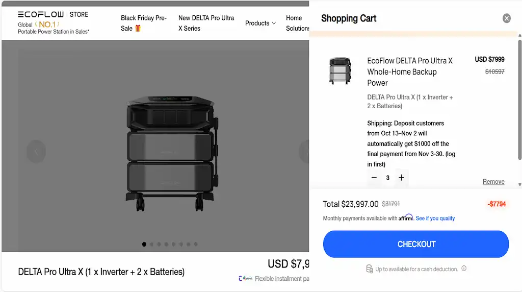Open New DELTA Pro Ultra X Series
522x292 pixels.
pyautogui.click(x=206, y=23)
